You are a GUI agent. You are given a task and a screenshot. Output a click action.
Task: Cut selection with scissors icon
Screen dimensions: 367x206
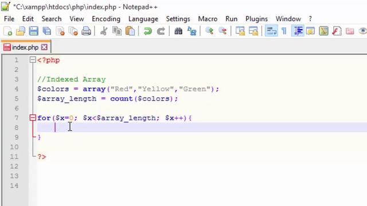pyautogui.click(x=104, y=31)
